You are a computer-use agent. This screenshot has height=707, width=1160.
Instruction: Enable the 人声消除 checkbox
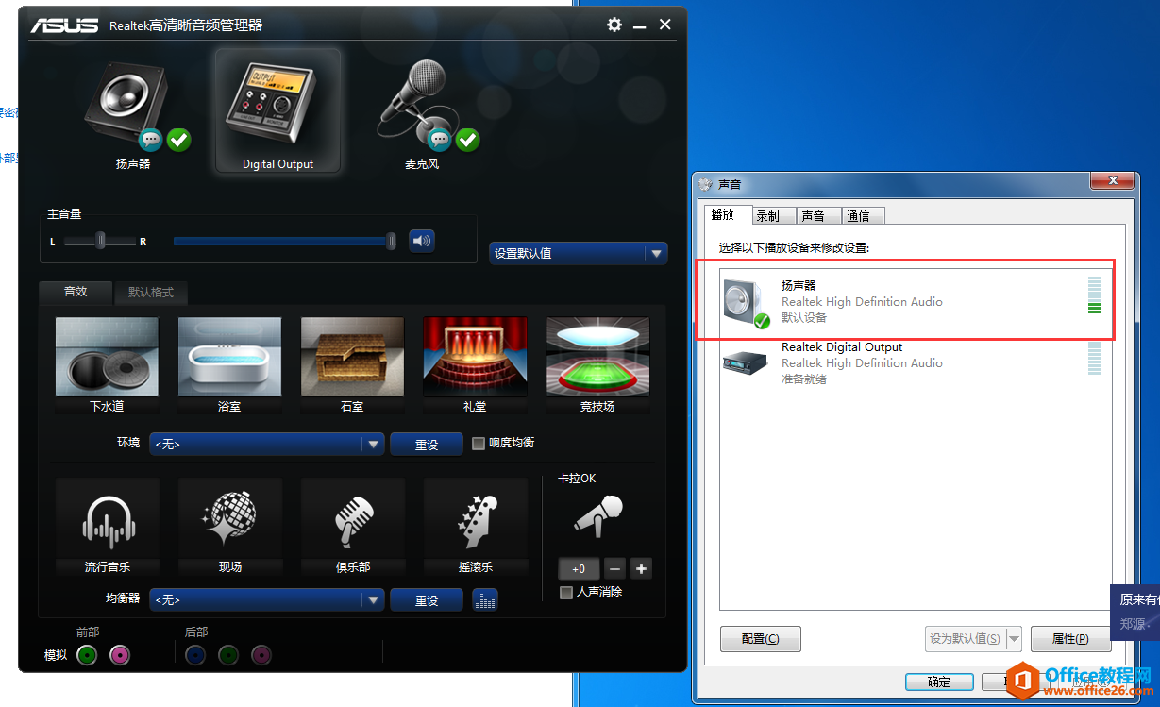(566, 593)
